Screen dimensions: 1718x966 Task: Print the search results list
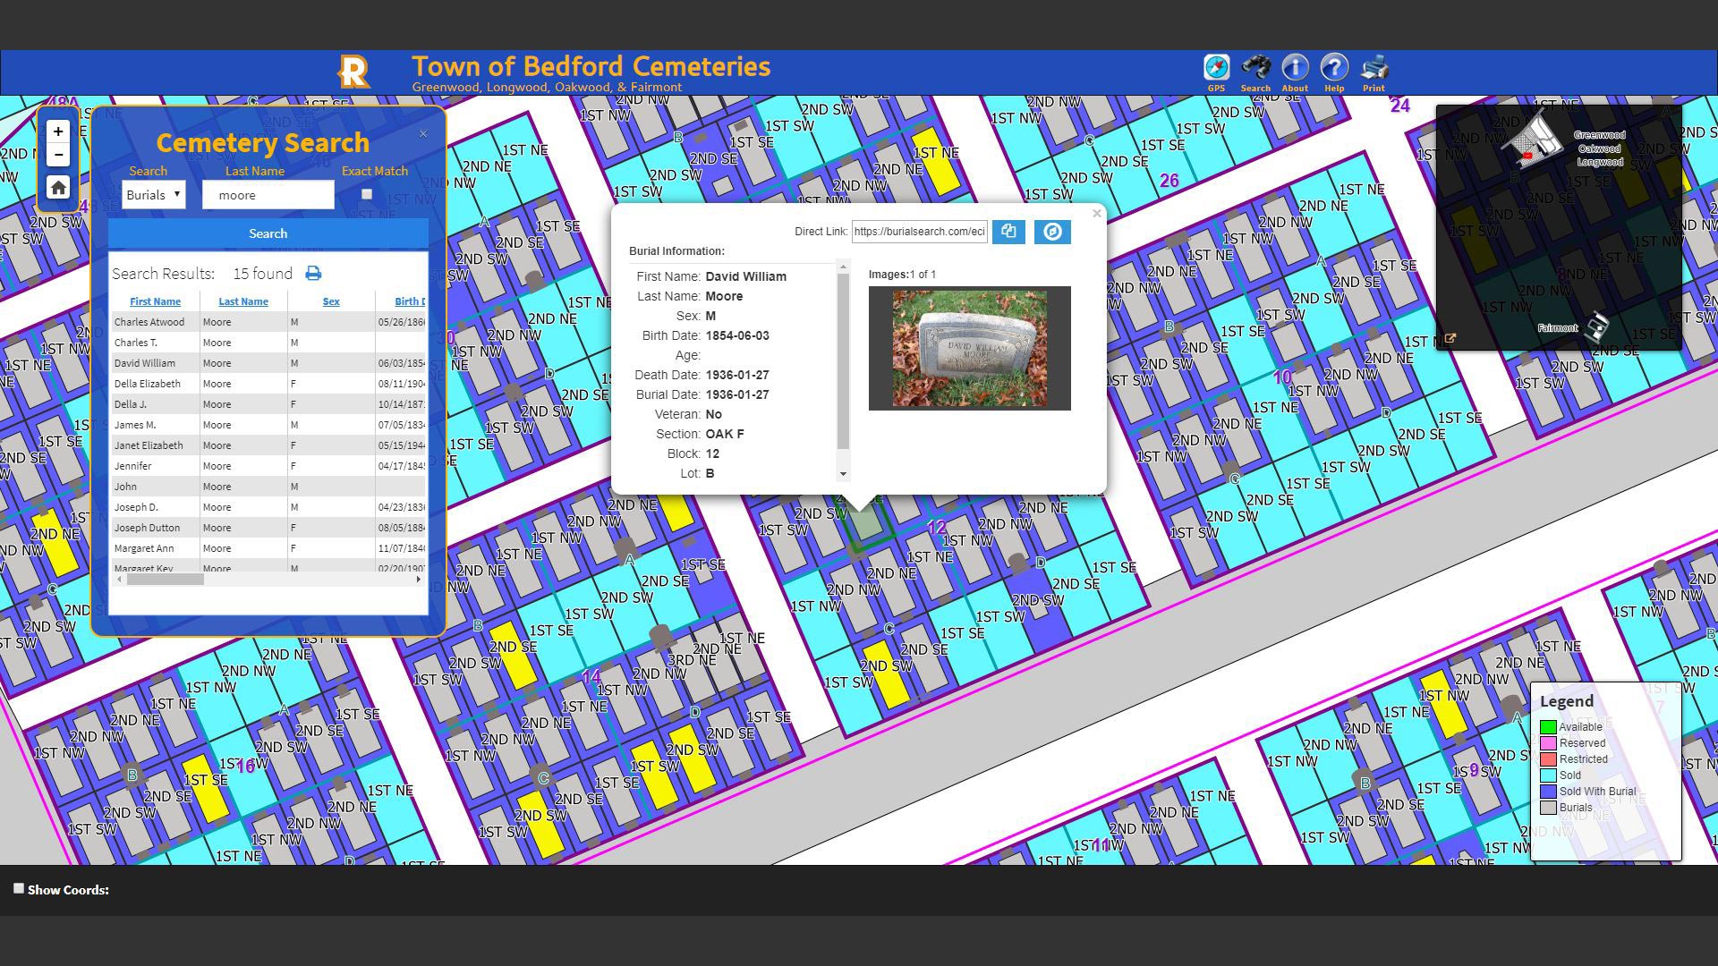click(x=313, y=274)
